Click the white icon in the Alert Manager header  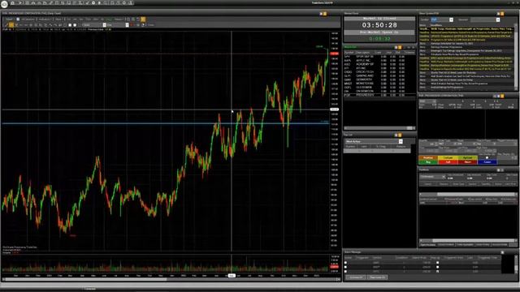[x=502, y=252]
